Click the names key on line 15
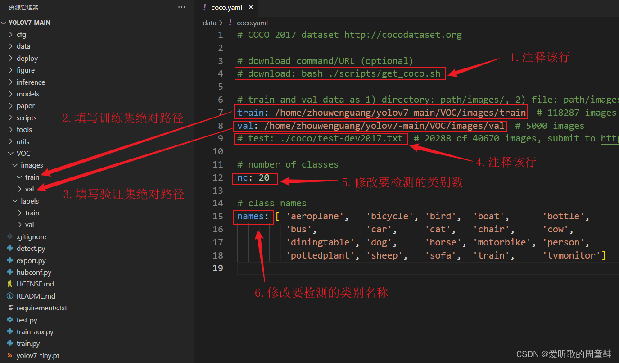Screen dimensions: 619x363 click(x=250, y=216)
